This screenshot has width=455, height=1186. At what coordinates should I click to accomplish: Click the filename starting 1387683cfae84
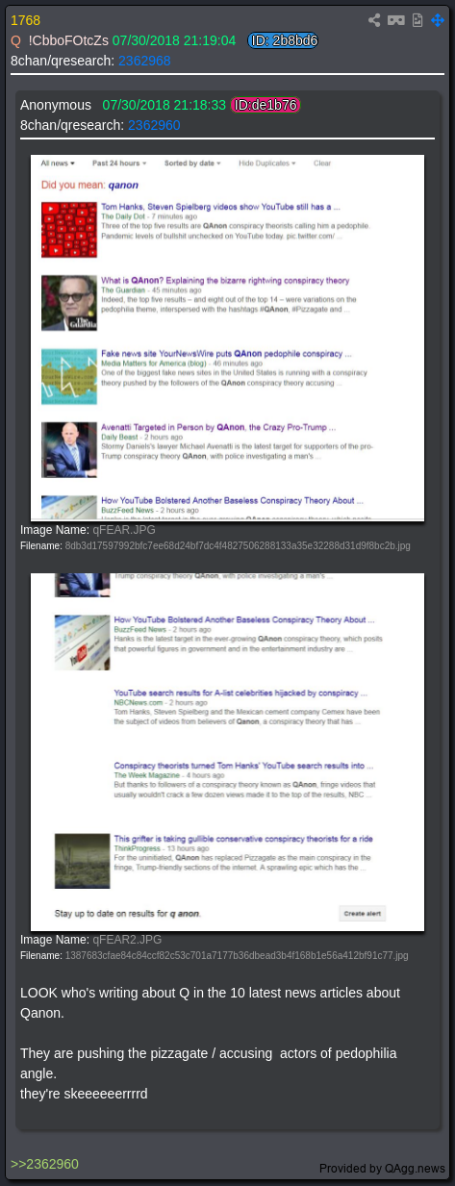coord(237,955)
